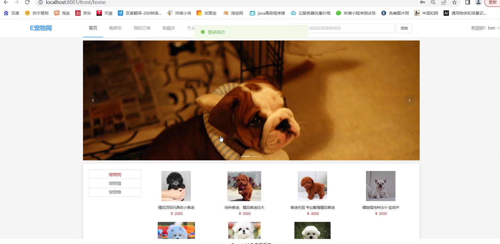Click the share page icon
Screen dimensions: 500x244
444,2
